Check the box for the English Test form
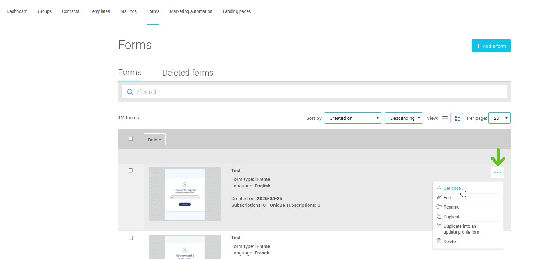 (131, 171)
